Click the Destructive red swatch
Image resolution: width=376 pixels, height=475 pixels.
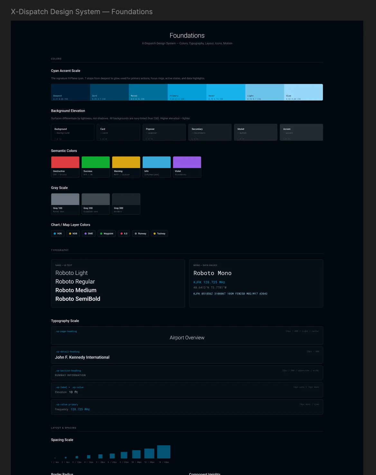pos(65,162)
